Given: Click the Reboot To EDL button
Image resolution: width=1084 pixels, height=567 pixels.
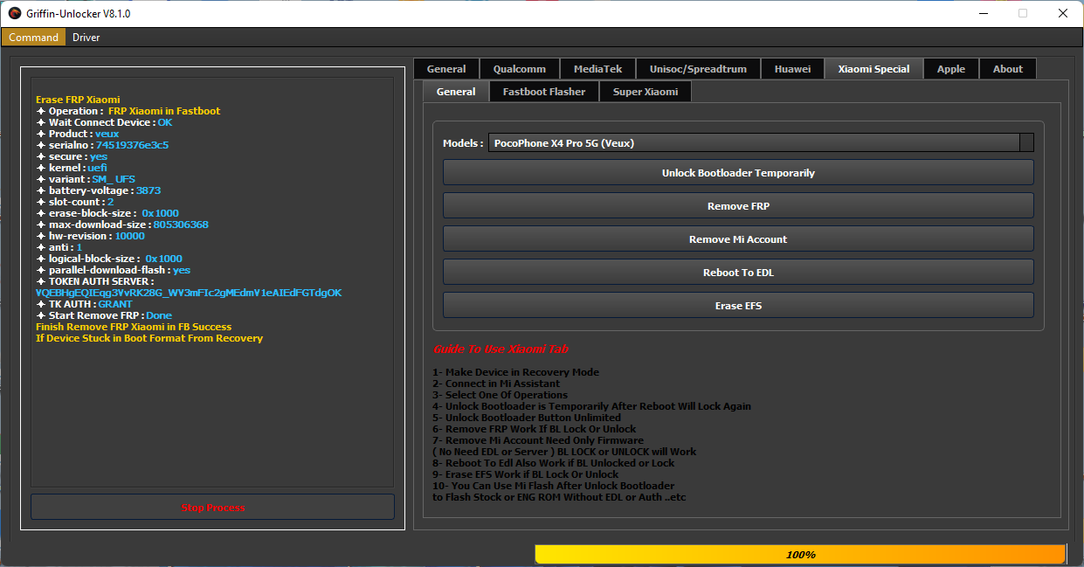Looking at the screenshot, I should [x=738, y=272].
